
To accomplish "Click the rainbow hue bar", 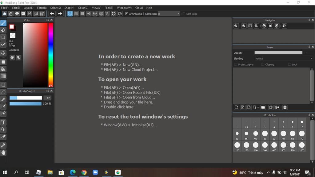I will click(51, 55).
